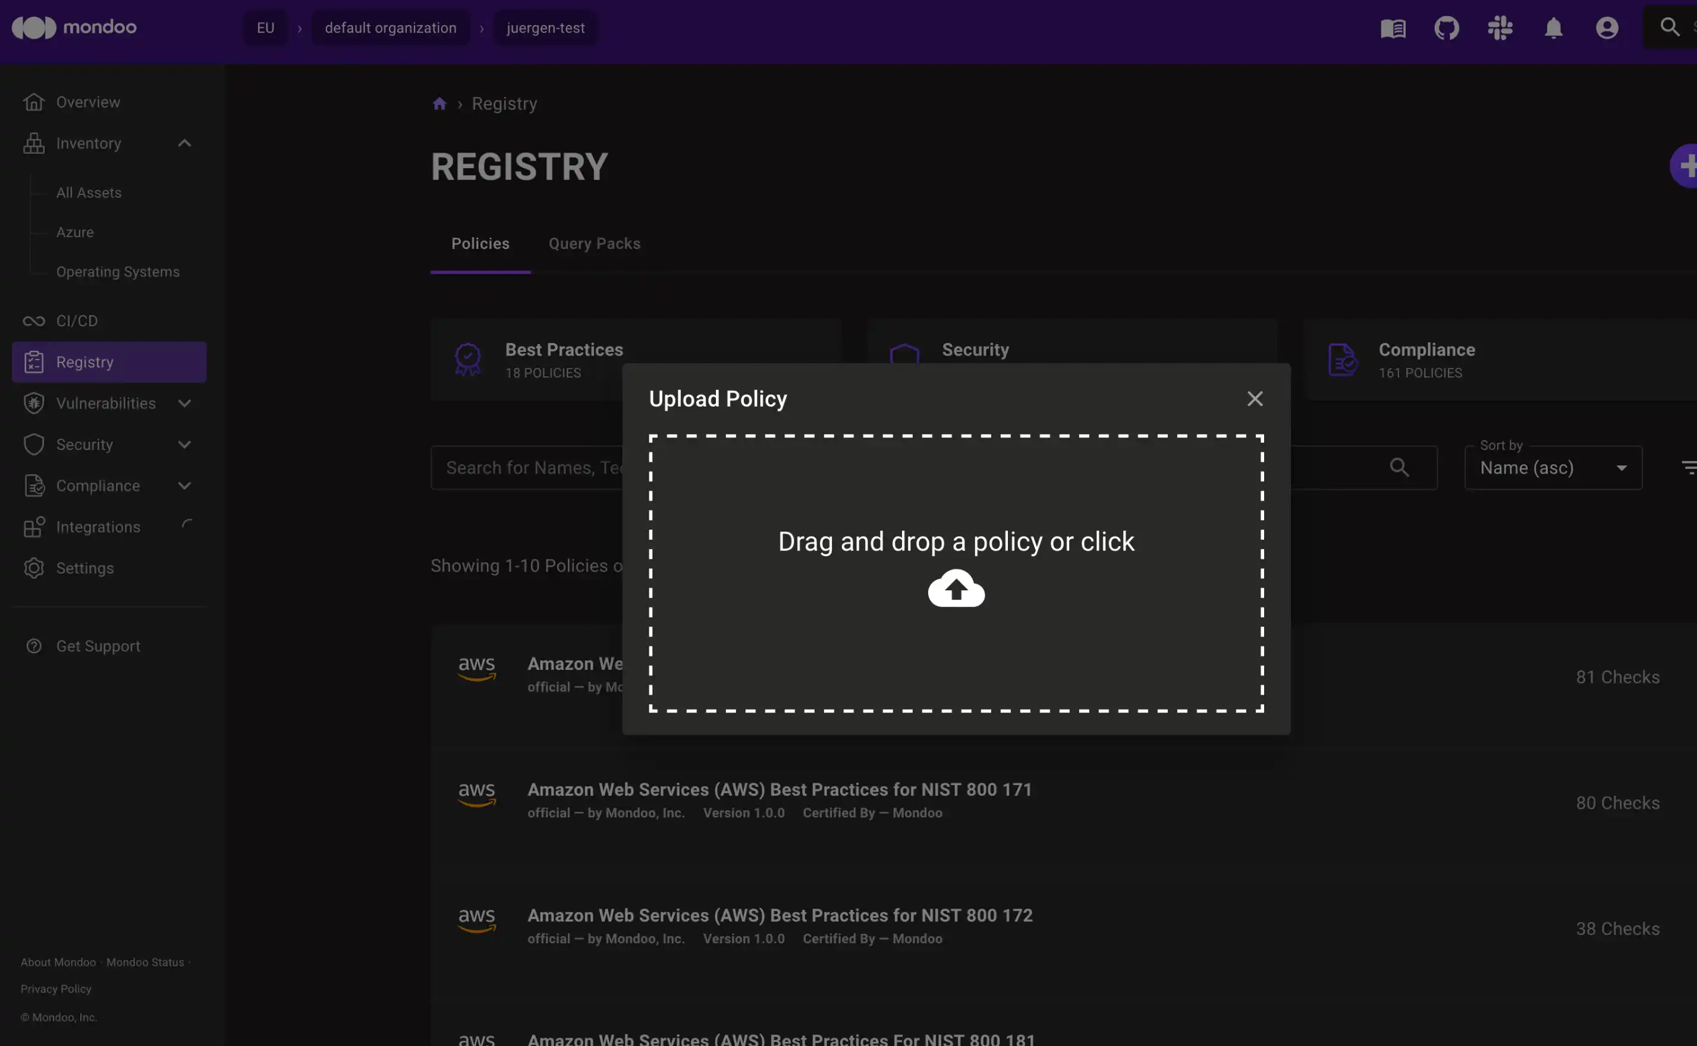Expand the Security sidebar chevron

tap(184, 445)
